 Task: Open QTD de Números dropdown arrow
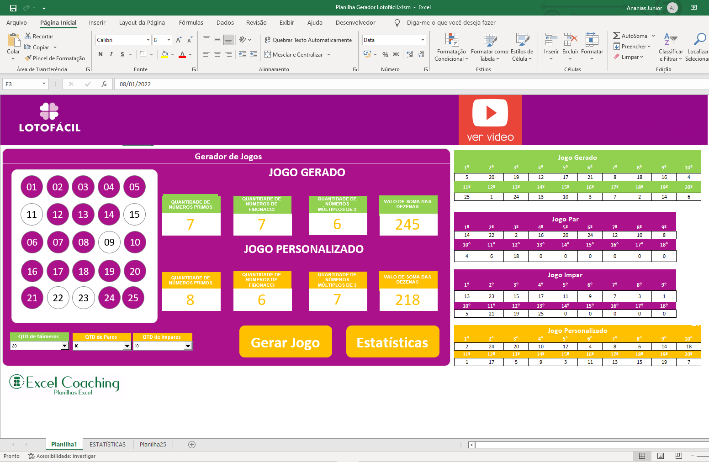coord(64,346)
